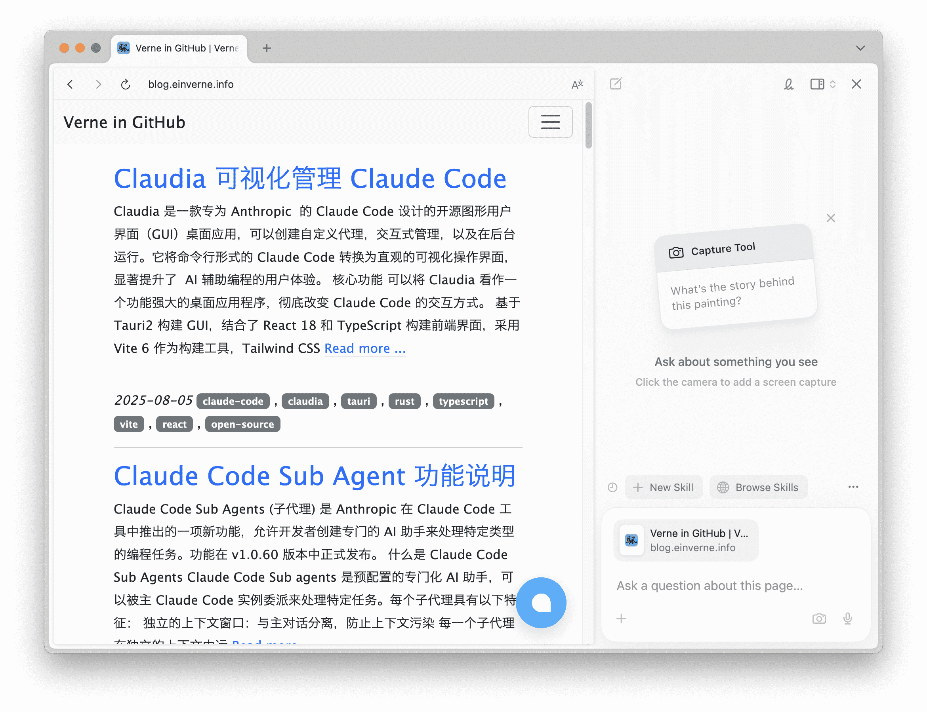The height and width of the screenshot is (712, 927).
Task: Open the Claudia 可视化管理 Claude Code article
Action: coord(310,179)
